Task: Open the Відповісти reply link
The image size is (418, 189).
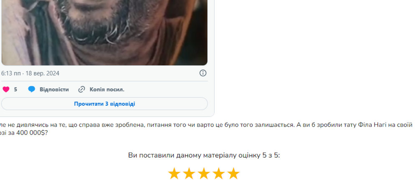Action: (x=54, y=90)
